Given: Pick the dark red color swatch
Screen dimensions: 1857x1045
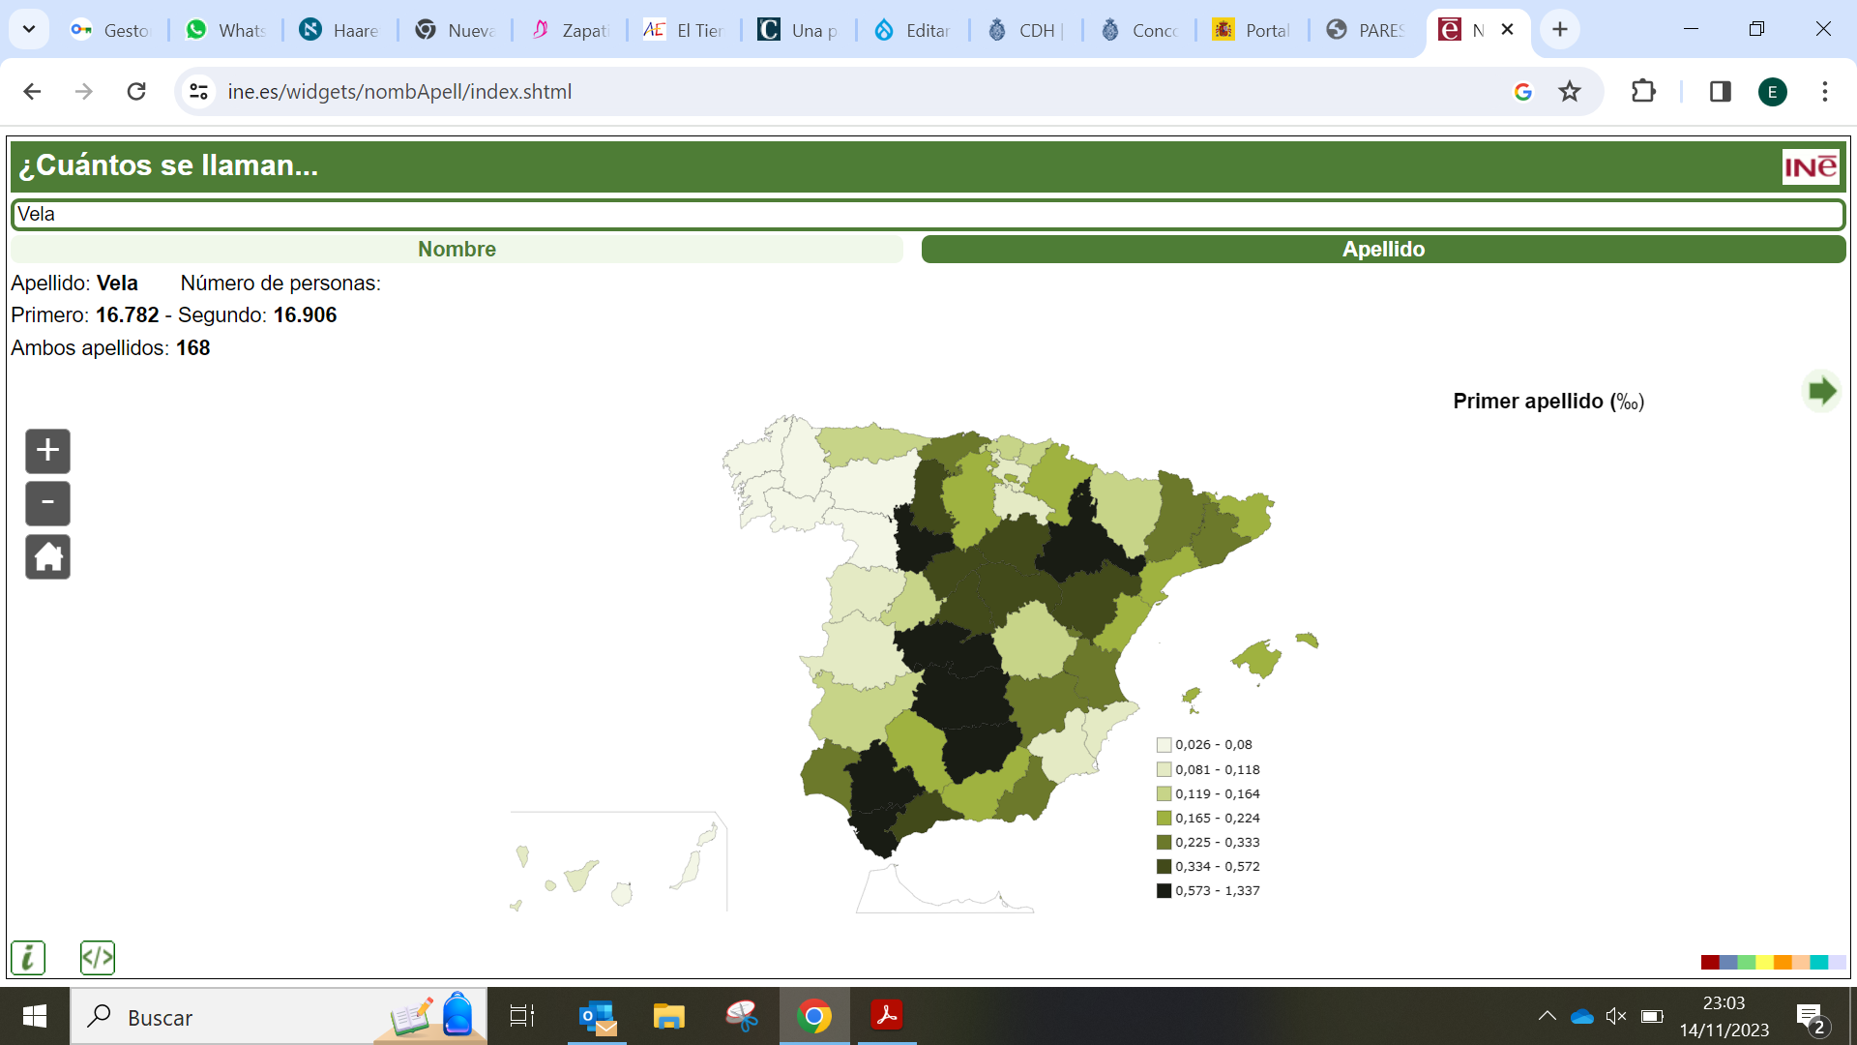Looking at the screenshot, I should [1710, 962].
